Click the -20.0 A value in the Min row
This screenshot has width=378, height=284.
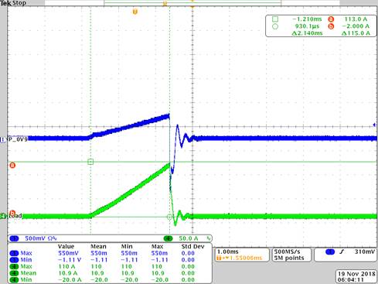tap(70, 280)
